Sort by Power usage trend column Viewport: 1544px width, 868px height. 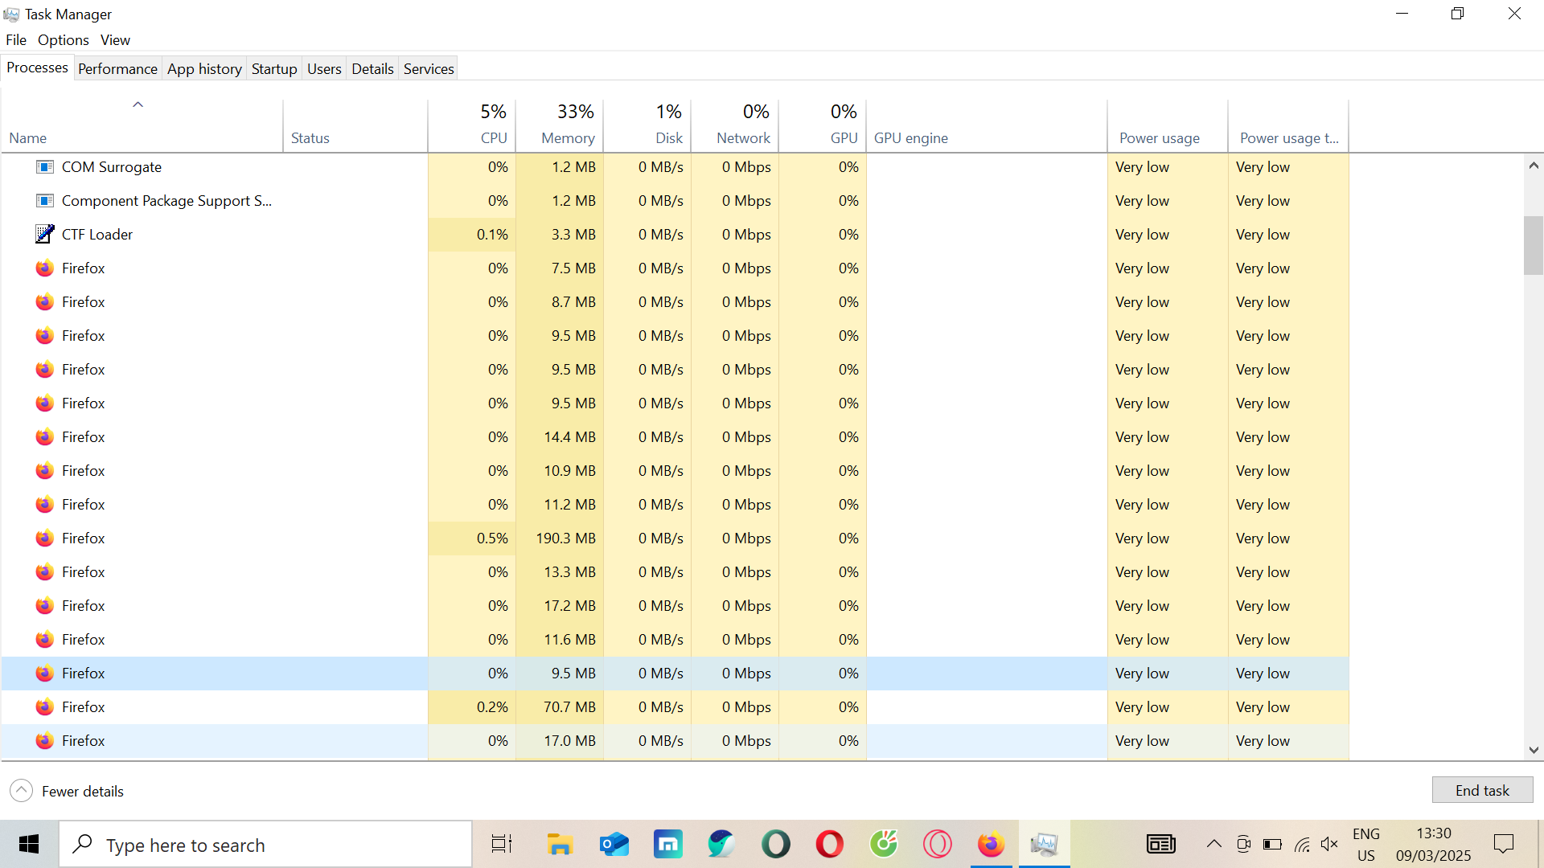[x=1288, y=126]
